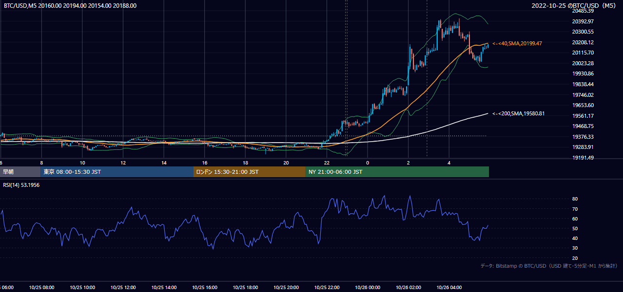This screenshot has height=292, width=623.
Task: Click the 10/26 02:00 time label
Action: (409, 288)
